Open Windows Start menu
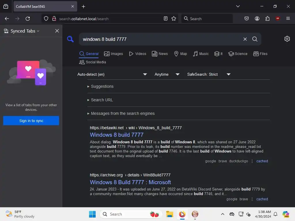 (92, 214)
